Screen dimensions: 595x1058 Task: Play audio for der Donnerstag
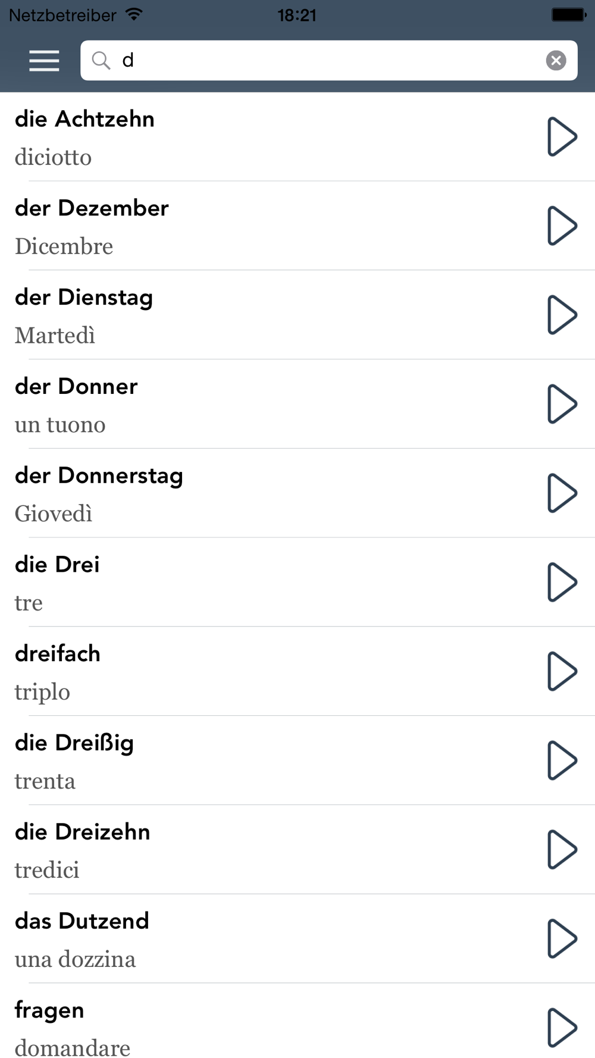point(561,493)
